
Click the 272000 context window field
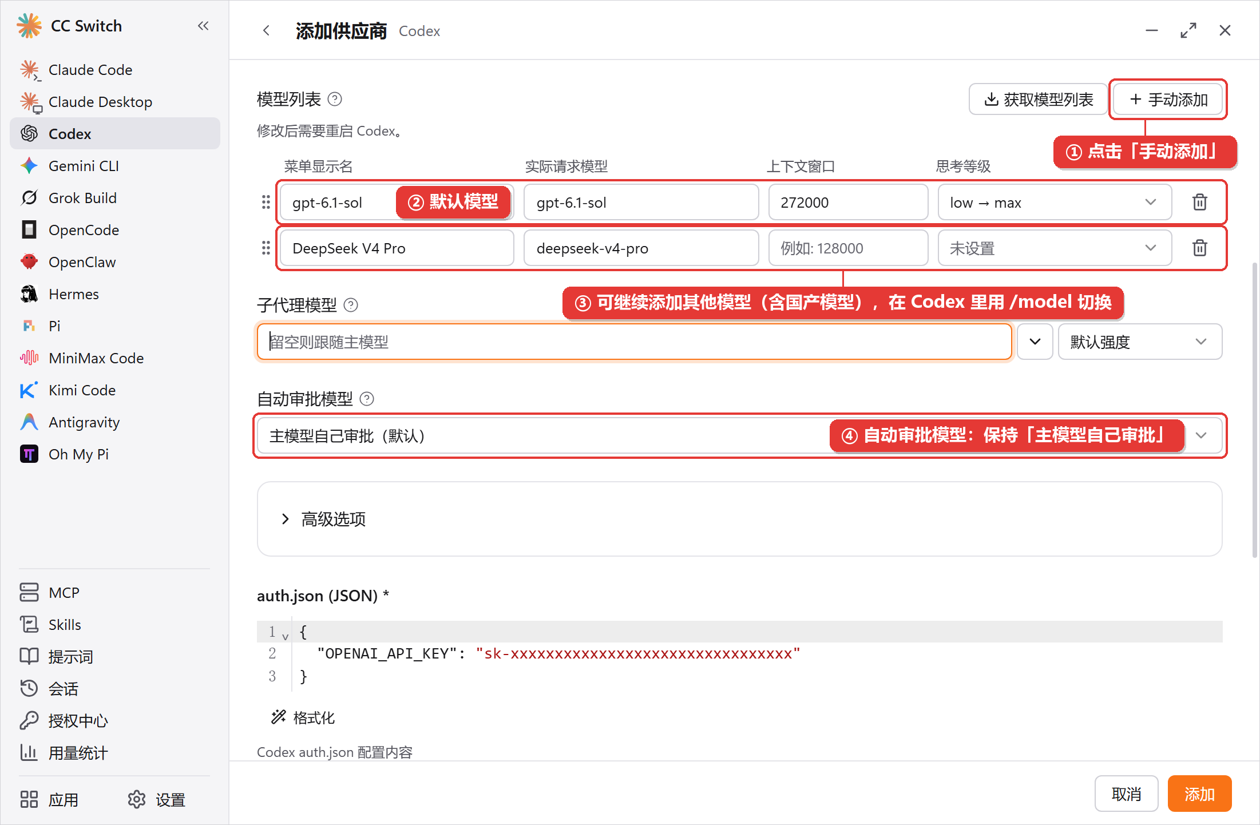coord(848,203)
